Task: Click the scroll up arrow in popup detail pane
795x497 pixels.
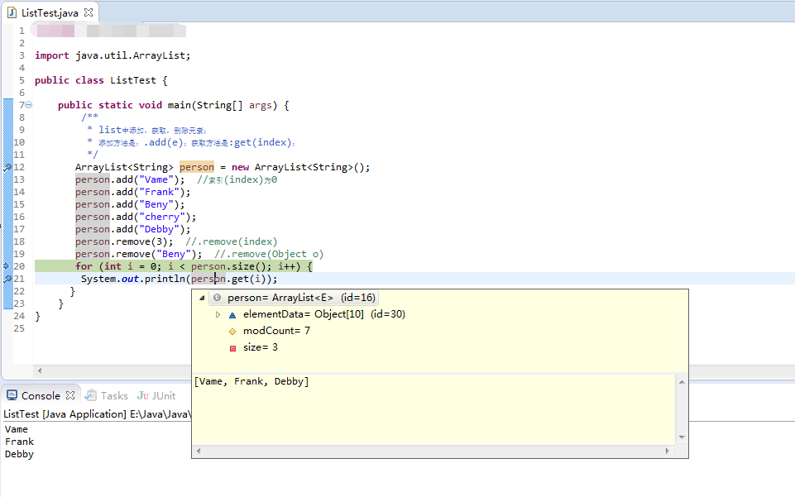Action: click(x=682, y=382)
